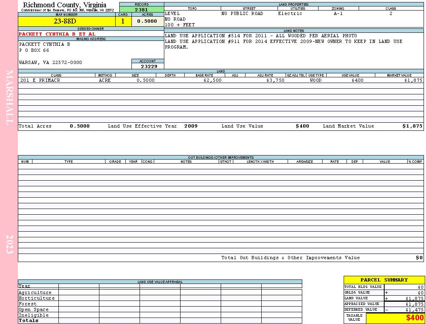The height and width of the screenshot is (324, 426).
Task: Click the Horticulture row label
Action: click(37, 298)
